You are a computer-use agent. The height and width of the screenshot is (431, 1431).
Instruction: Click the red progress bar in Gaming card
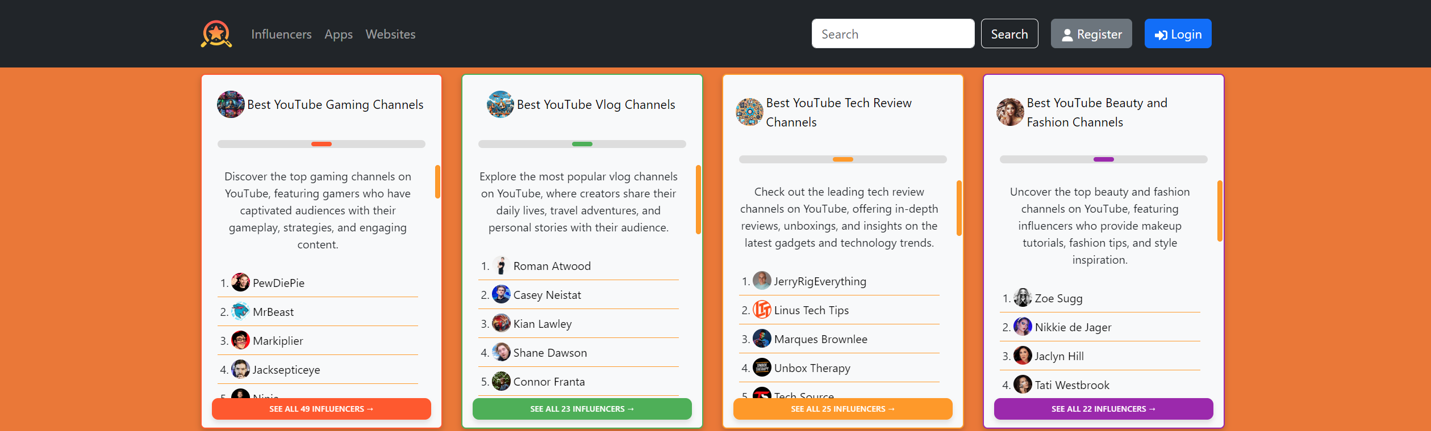(x=322, y=144)
